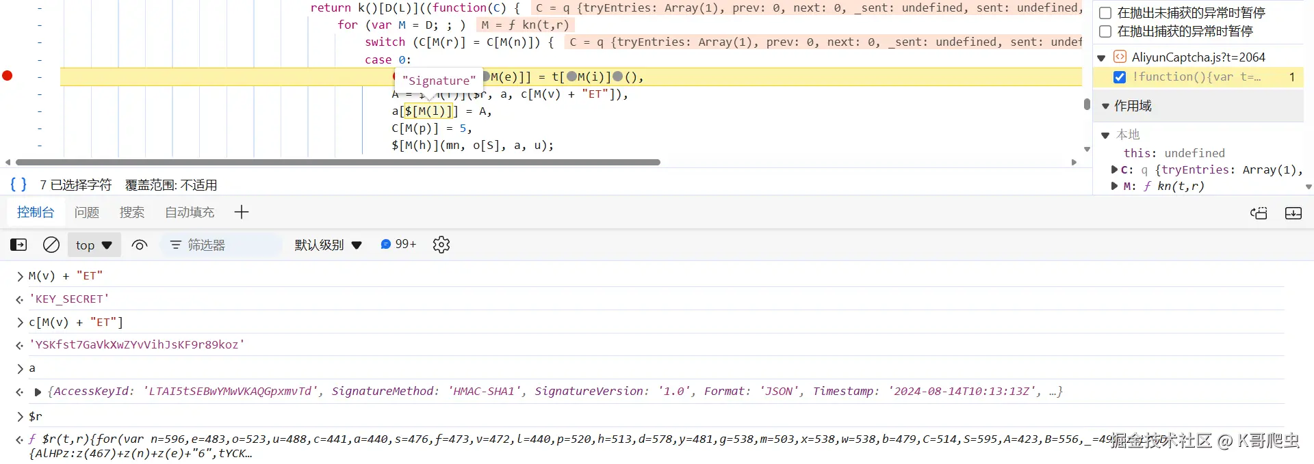The height and width of the screenshot is (464, 1314).
Task: Click the red breakpoint dot in gutter
Action: 8,76
